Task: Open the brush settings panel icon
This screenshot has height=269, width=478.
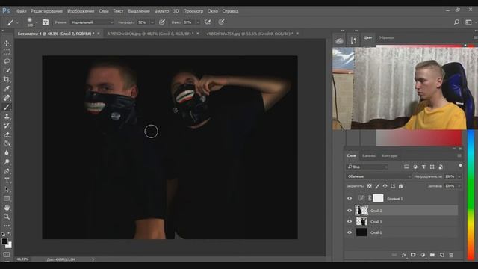Action: tap(46, 22)
